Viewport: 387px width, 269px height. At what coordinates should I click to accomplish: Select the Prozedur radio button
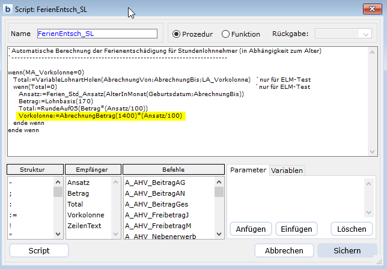click(177, 34)
